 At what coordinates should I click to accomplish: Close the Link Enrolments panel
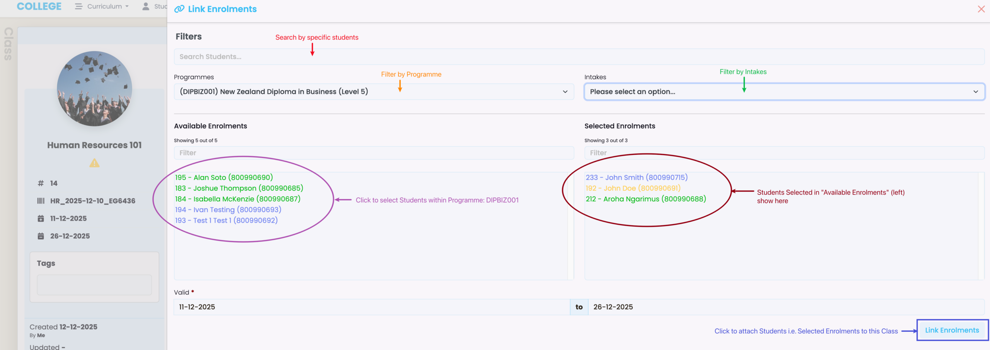click(x=981, y=9)
